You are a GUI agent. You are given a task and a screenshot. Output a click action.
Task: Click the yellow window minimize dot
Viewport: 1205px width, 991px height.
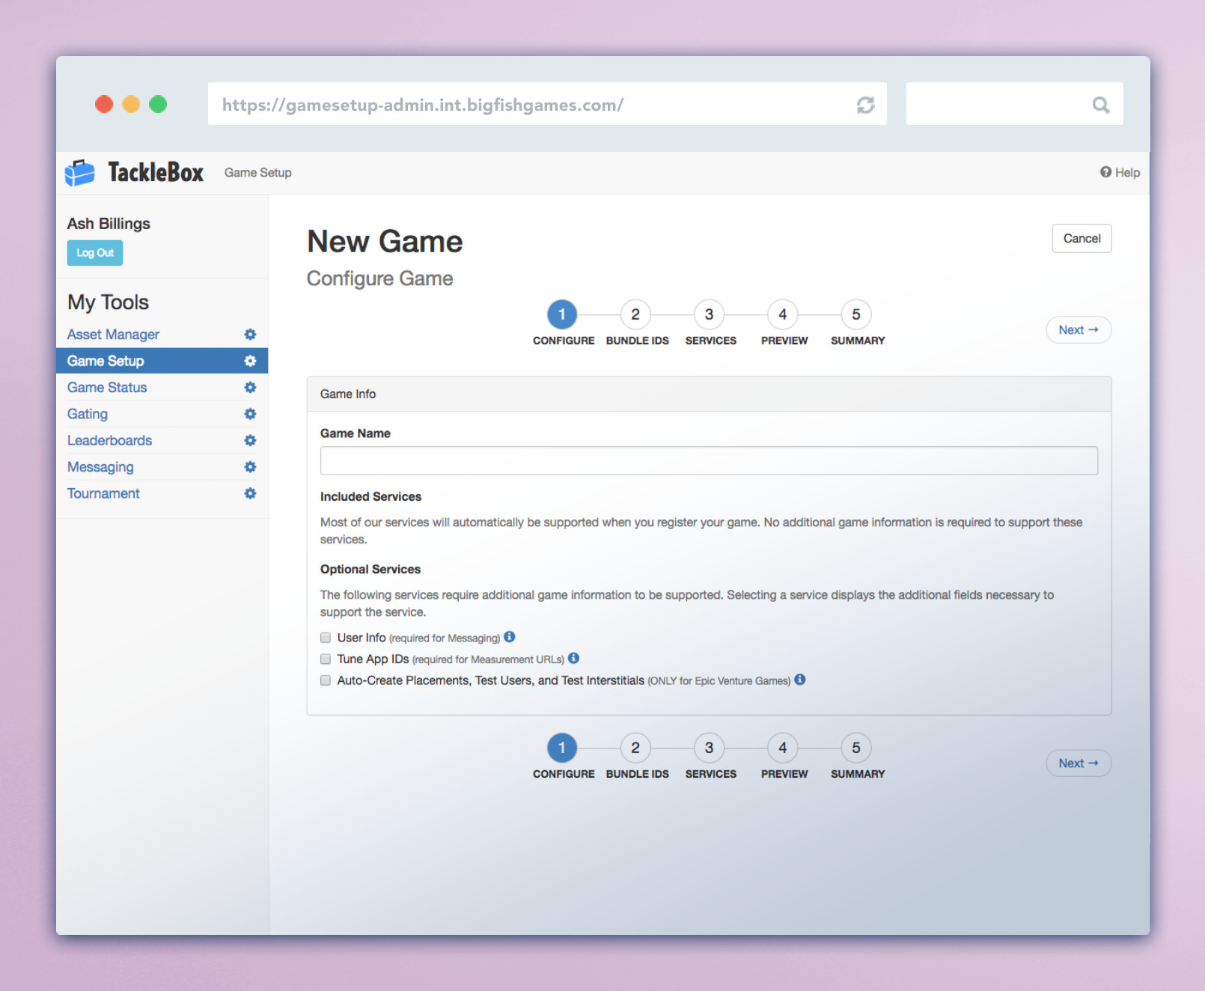[x=131, y=104]
